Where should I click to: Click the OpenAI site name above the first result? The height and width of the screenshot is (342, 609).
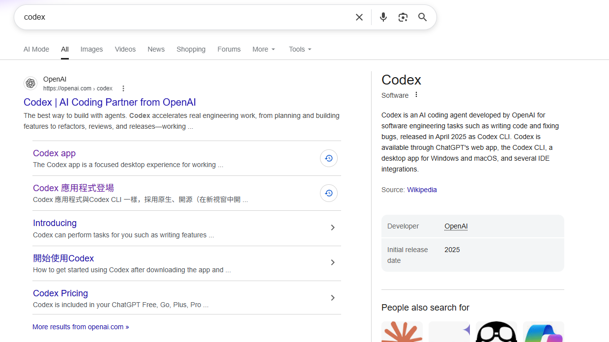(x=55, y=79)
